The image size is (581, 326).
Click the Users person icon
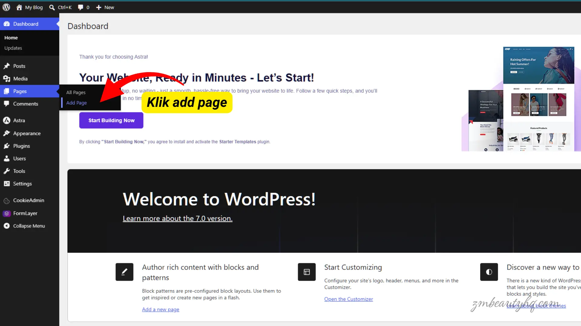coord(7,158)
